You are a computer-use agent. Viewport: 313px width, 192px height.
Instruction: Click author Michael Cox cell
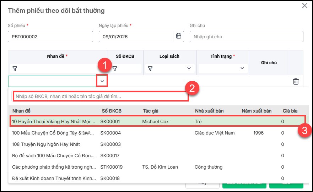[155, 121]
